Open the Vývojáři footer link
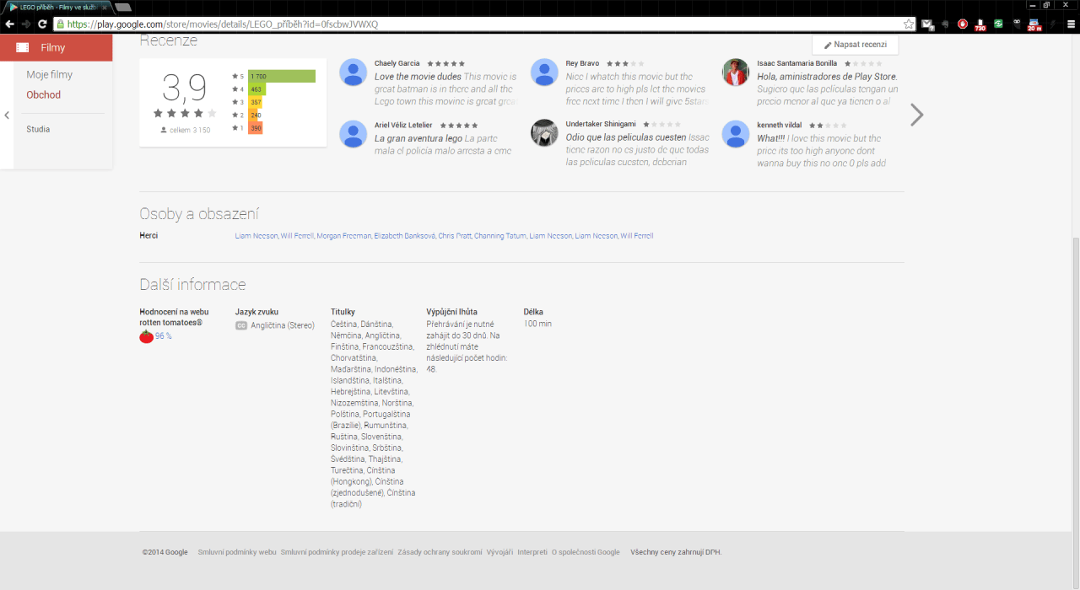This screenshot has height=590, width=1080. point(499,552)
